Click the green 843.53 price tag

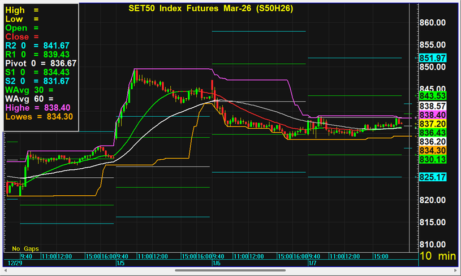click(433, 95)
